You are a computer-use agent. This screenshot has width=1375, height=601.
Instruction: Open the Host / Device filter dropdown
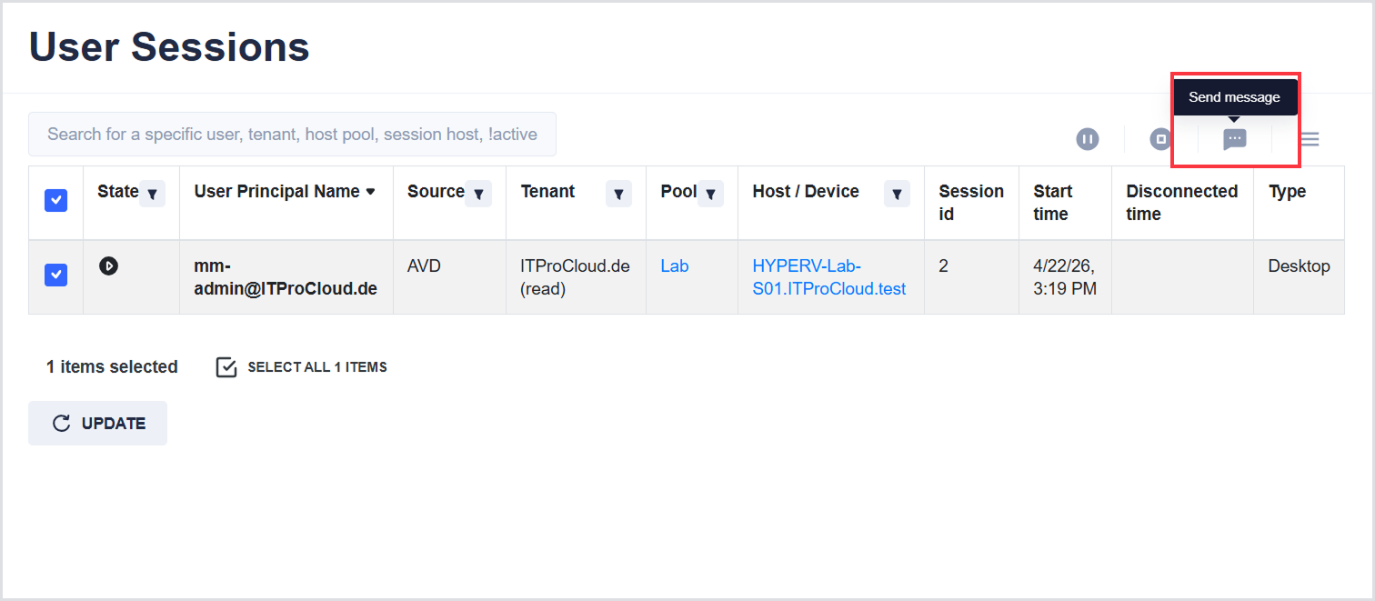pyautogui.click(x=897, y=194)
